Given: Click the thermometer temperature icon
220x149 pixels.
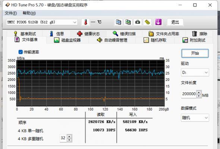Looking at the screenshot, I should (x=85, y=22).
